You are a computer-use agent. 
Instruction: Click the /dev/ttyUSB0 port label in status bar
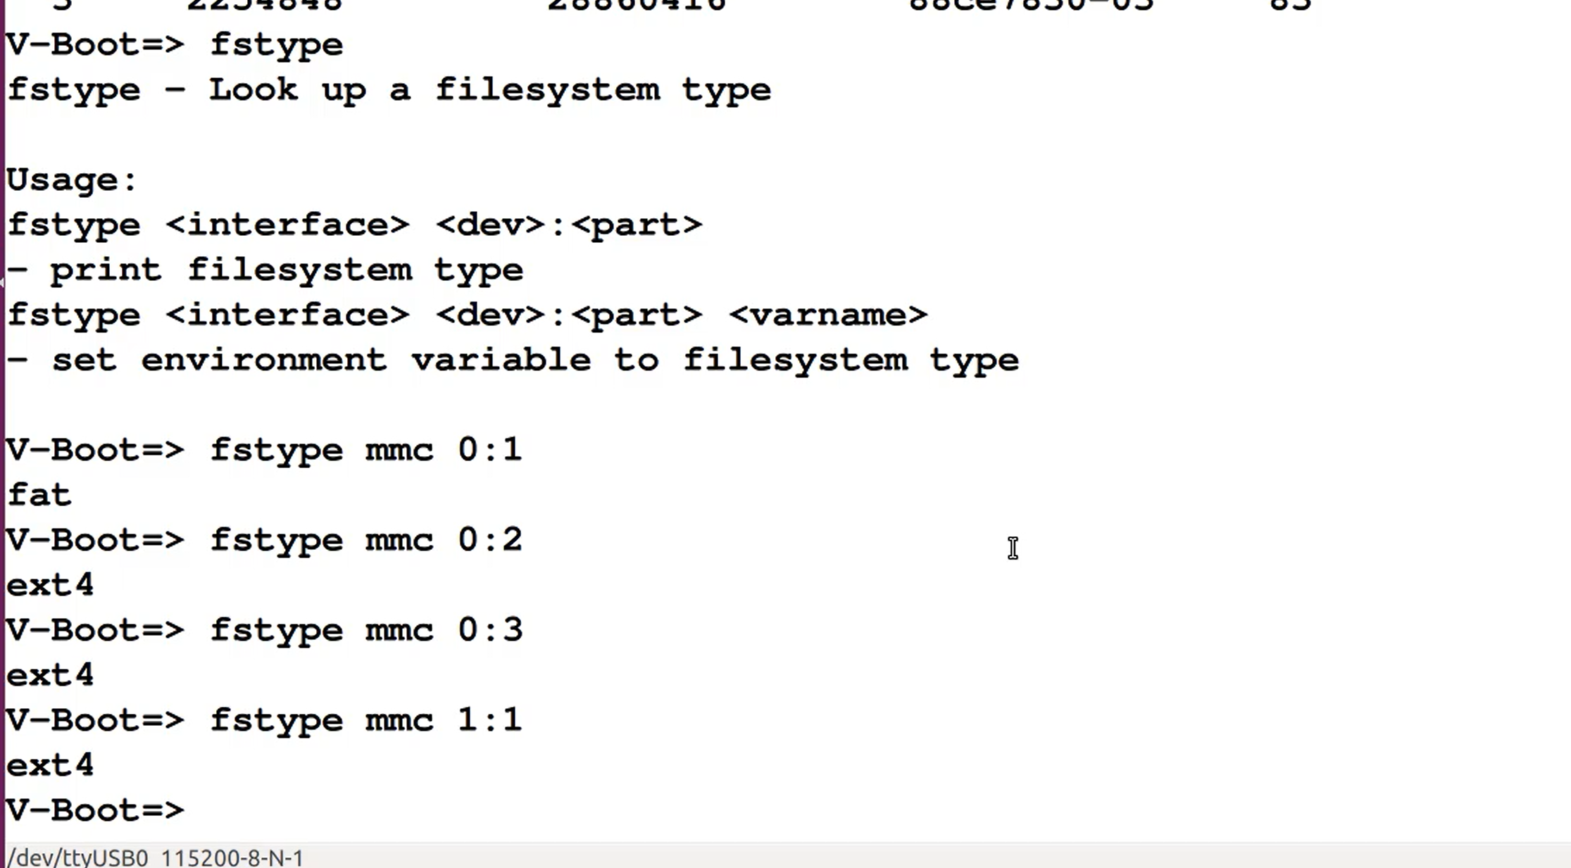[78, 857]
